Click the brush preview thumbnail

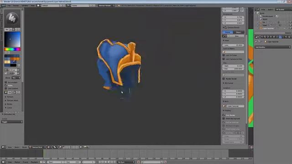pyautogui.click(x=12, y=18)
